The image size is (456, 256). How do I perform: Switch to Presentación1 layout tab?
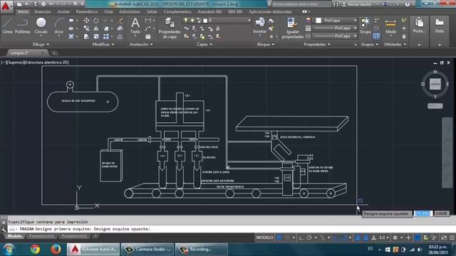[41, 236]
